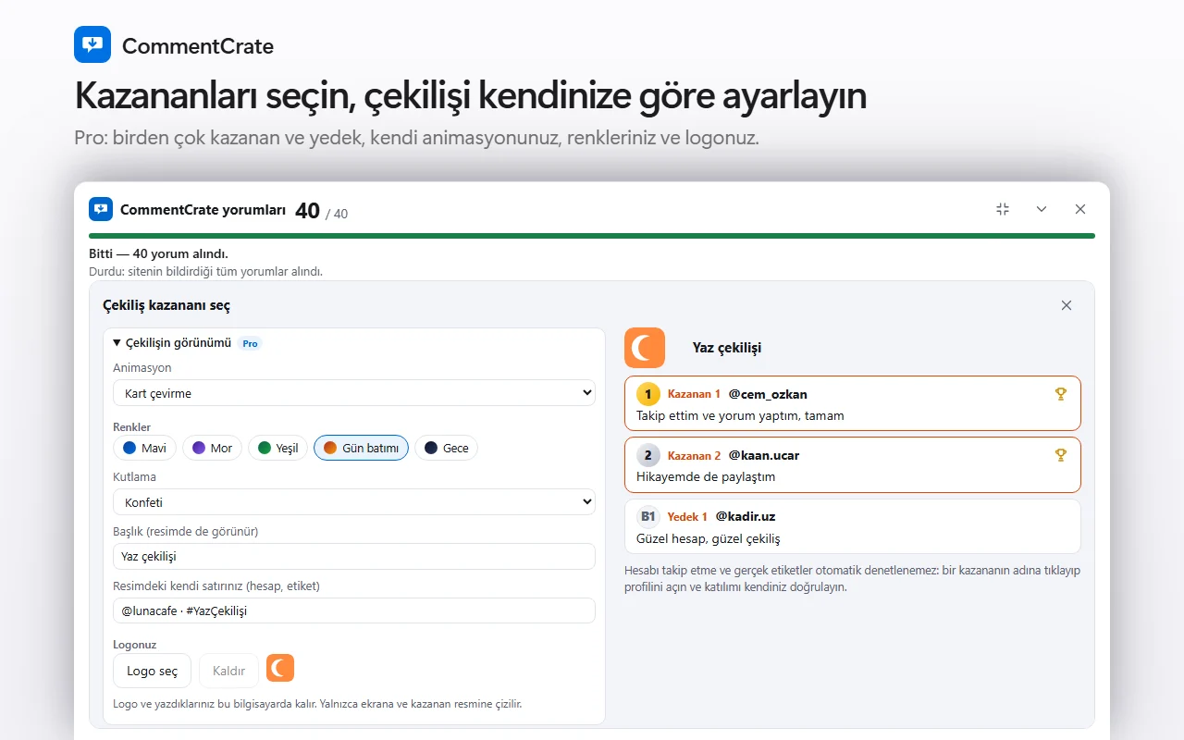This screenshot has height=740, width=1184.
Task: Click the Kaldır button
Action: 228,671
